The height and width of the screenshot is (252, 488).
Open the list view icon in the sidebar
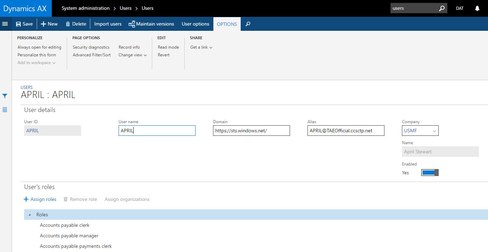(x=5, y=110)
